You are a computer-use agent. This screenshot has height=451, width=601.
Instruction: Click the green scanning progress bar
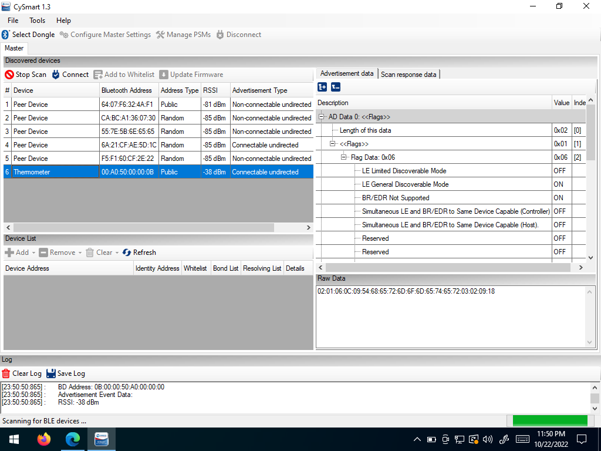(x=550, y=420)
